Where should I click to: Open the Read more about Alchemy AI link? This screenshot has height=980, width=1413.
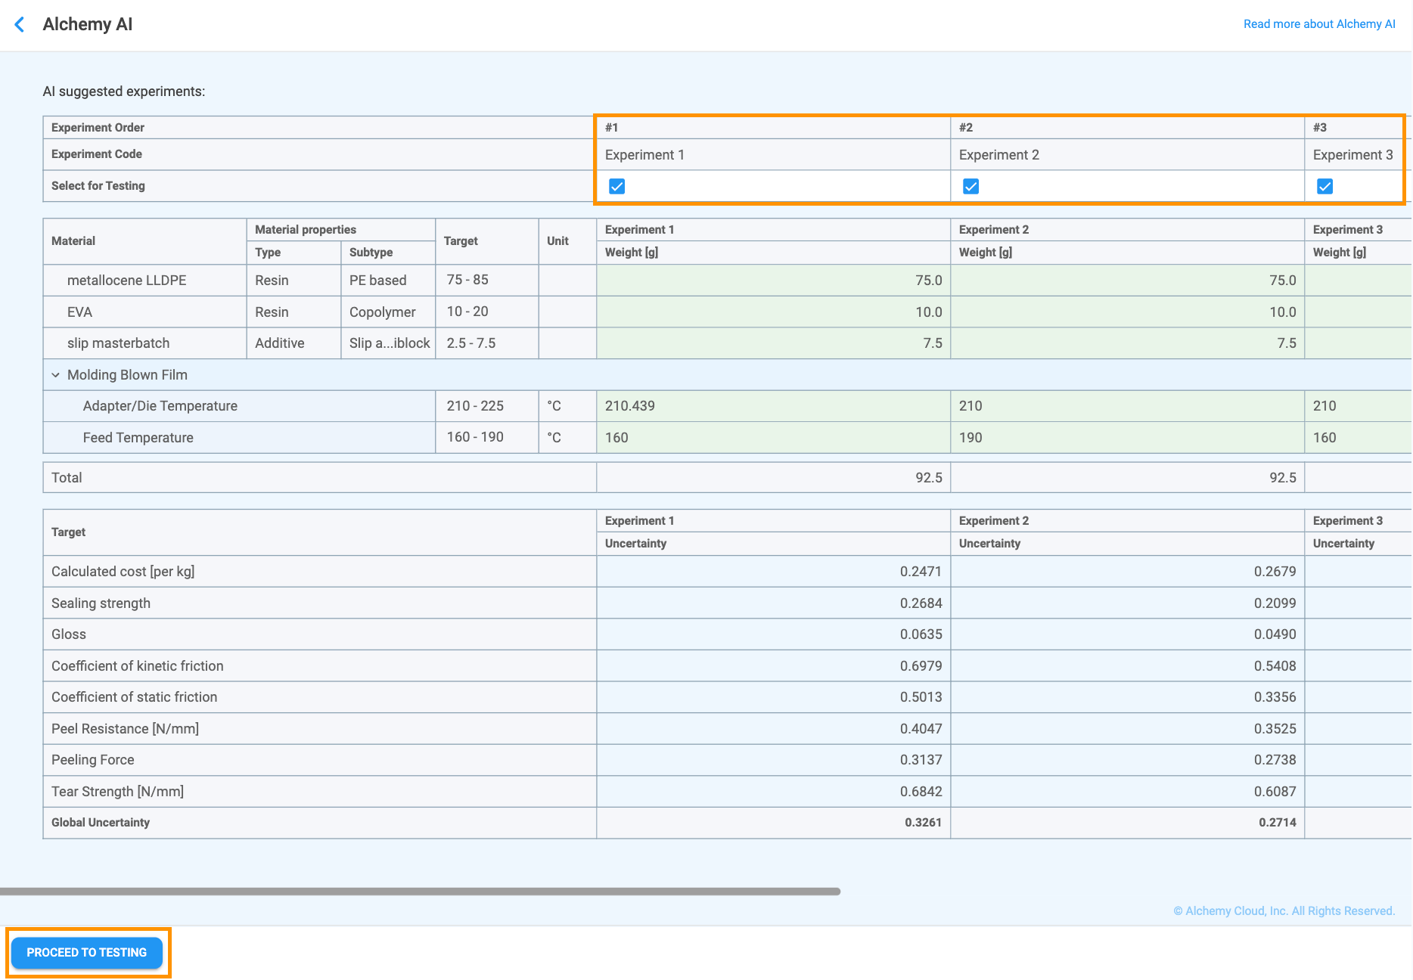pyautogui.click(x=1319, y=24)
